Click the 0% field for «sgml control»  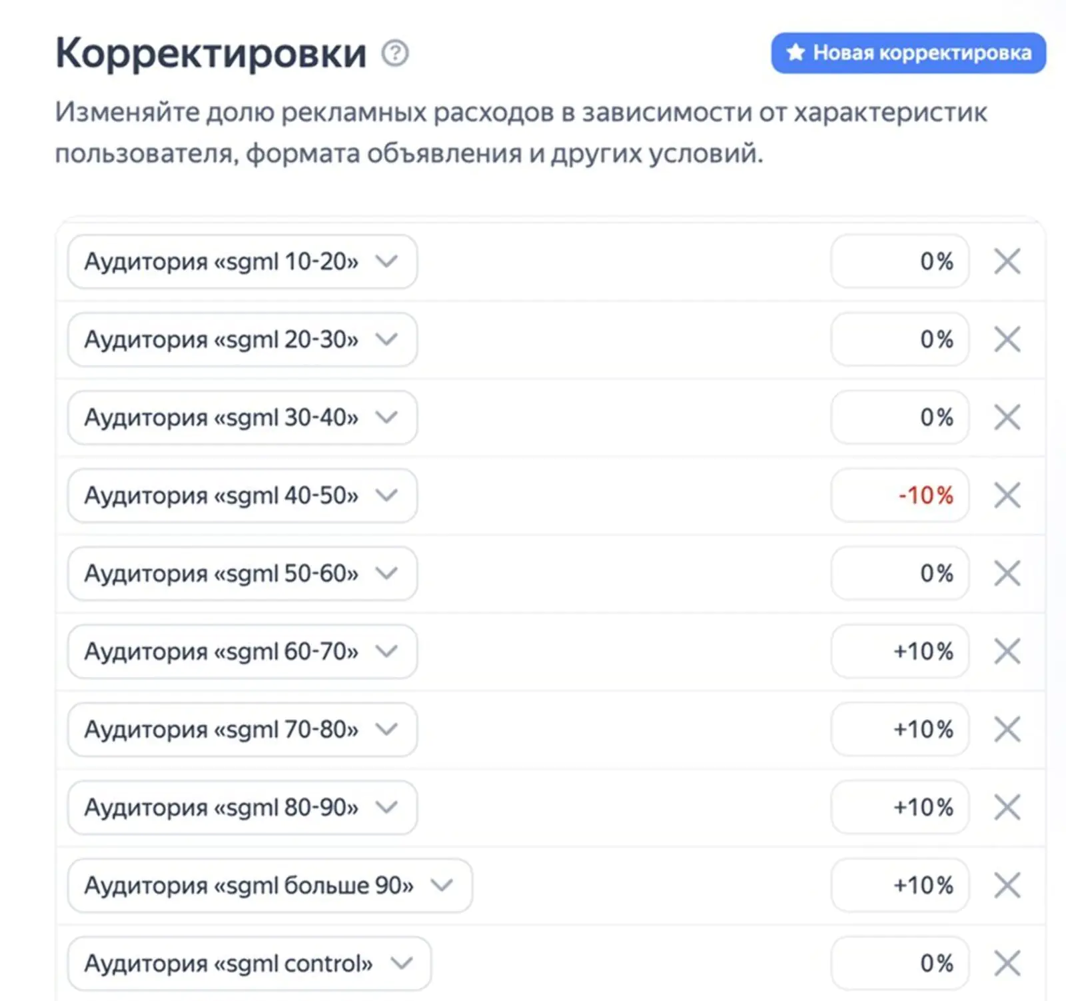pyautogui.click(x=899, y=962)
